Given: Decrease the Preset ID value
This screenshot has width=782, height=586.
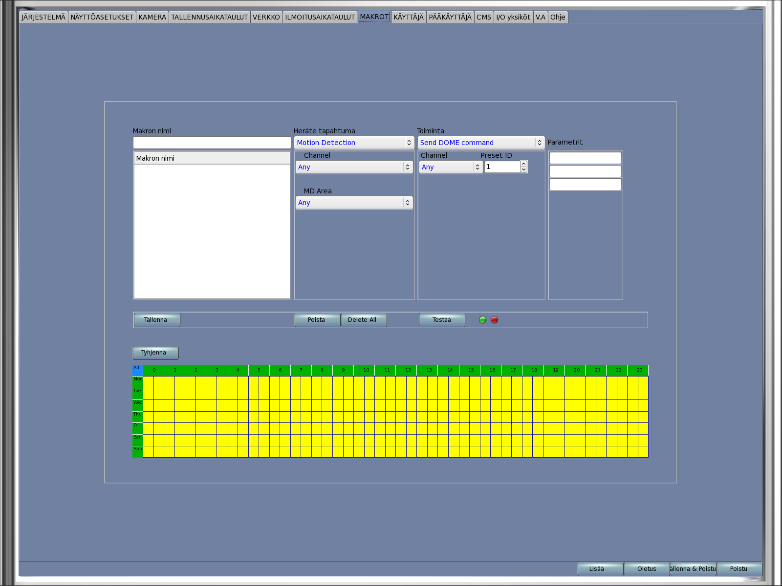Looking at the screenshot, I should 523,170.
